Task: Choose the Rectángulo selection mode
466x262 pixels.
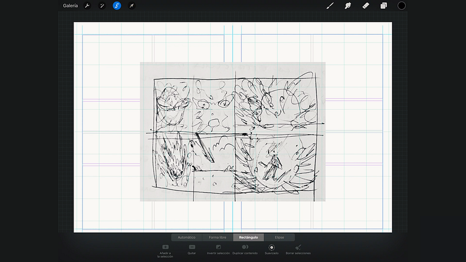Action: pyautogui.click(x=248, y=237)
